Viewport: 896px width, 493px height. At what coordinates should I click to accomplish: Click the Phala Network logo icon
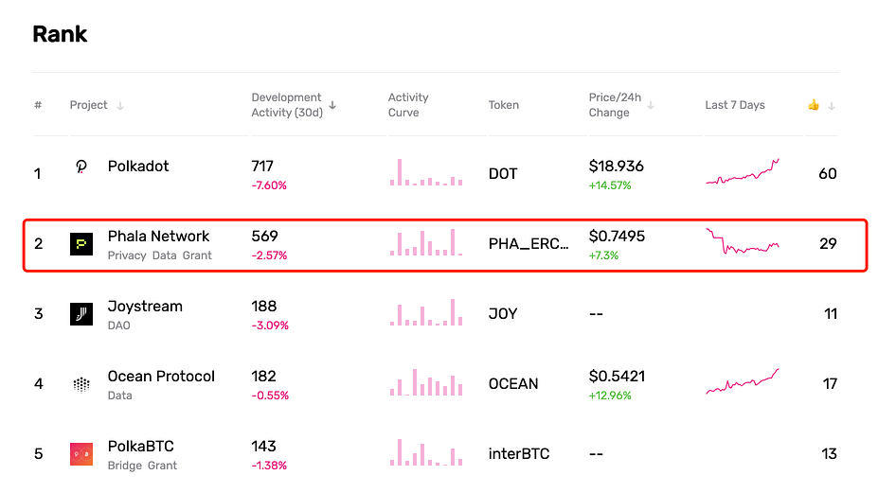click(81, 244)
